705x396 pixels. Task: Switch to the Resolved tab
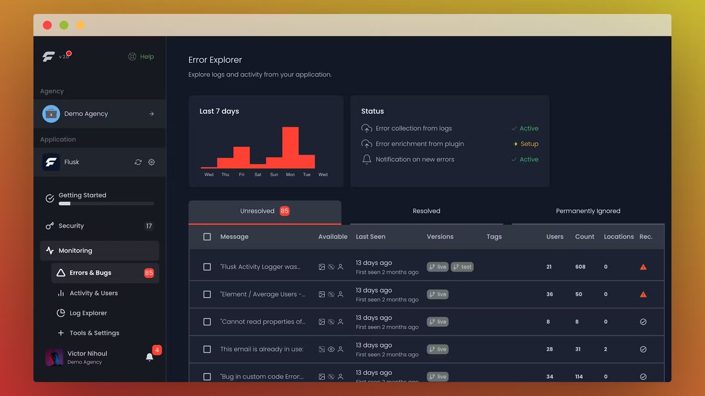[426, 211]
